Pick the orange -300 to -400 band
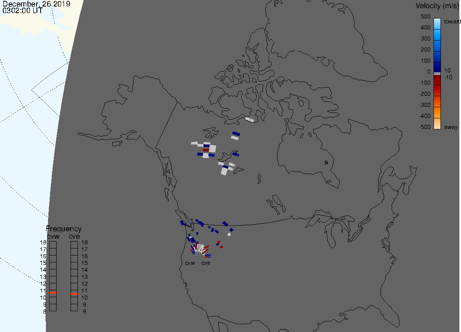Viewport: 461px width, 332px height. tap(437, 113)
